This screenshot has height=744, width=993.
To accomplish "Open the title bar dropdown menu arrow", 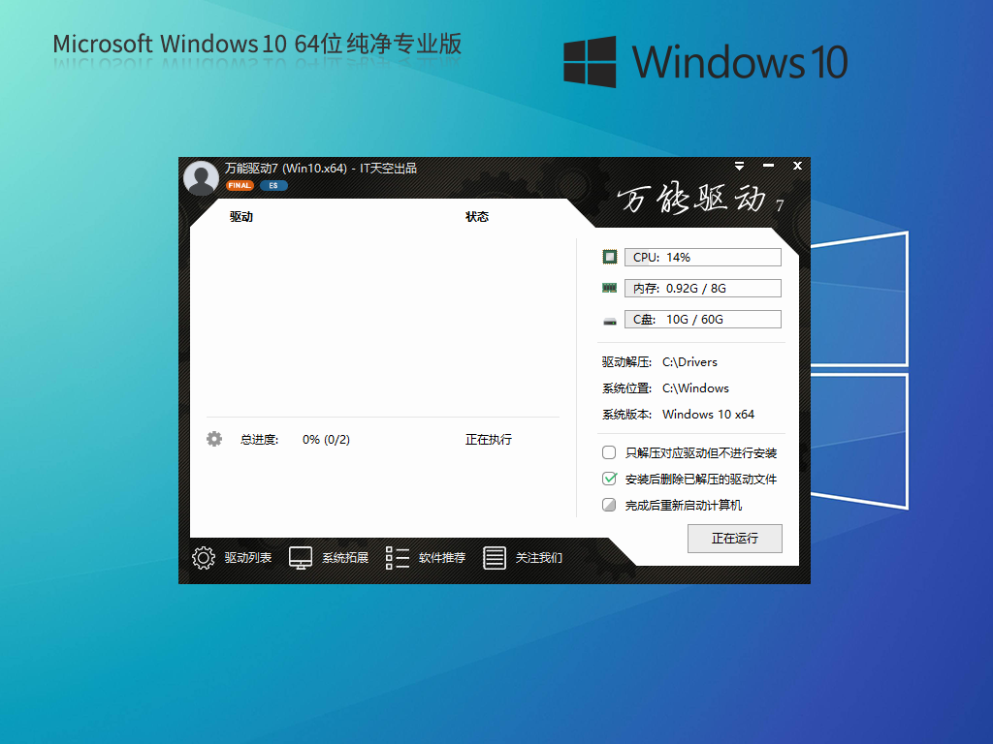I will (739, 166).
